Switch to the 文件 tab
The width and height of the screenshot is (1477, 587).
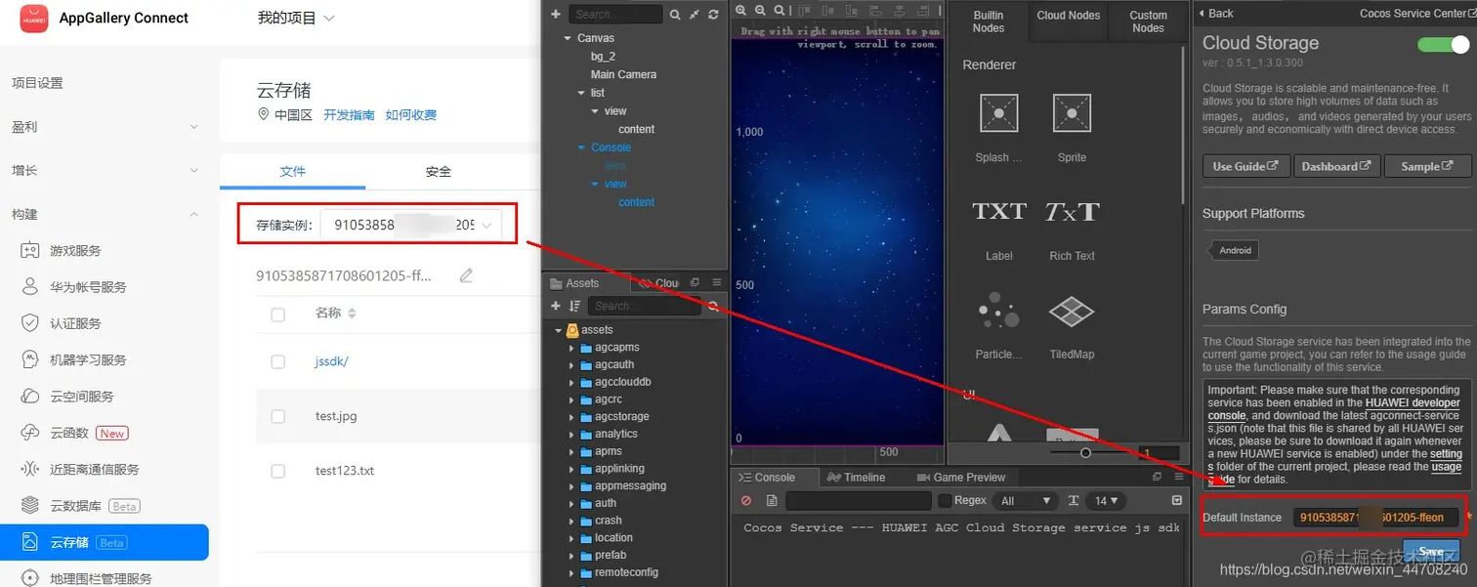click(x=293, y=171)
